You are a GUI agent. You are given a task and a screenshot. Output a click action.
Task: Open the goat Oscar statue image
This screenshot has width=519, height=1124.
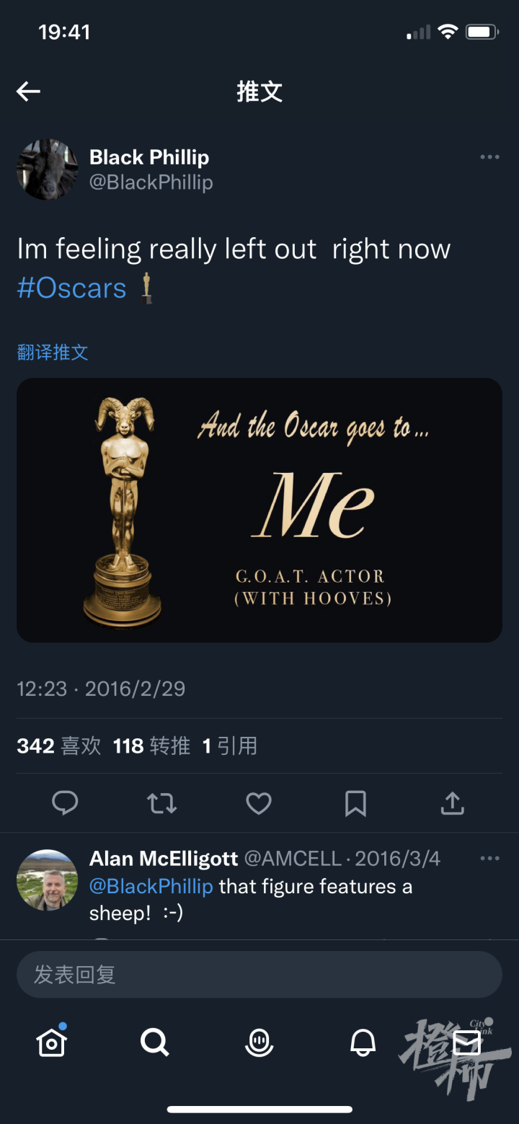(x=259, y=510)
